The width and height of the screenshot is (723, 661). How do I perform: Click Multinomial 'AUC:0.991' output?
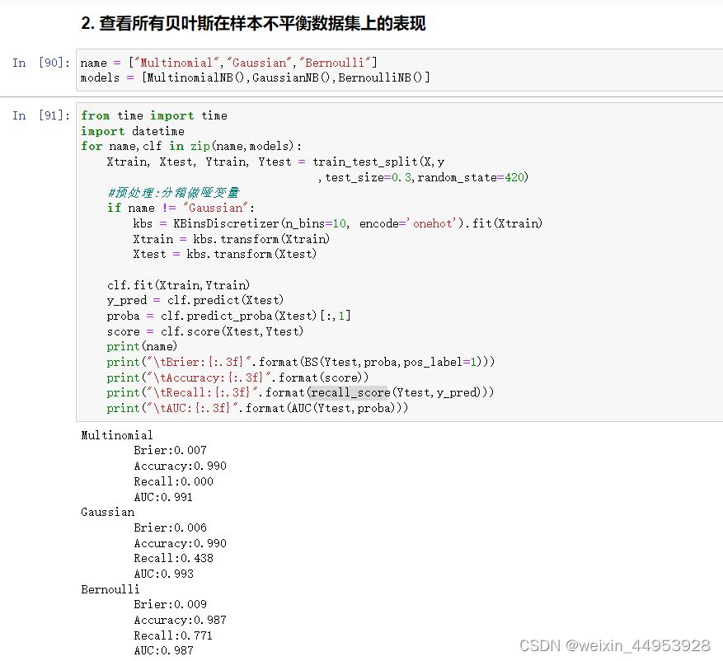tap(163, 497)
